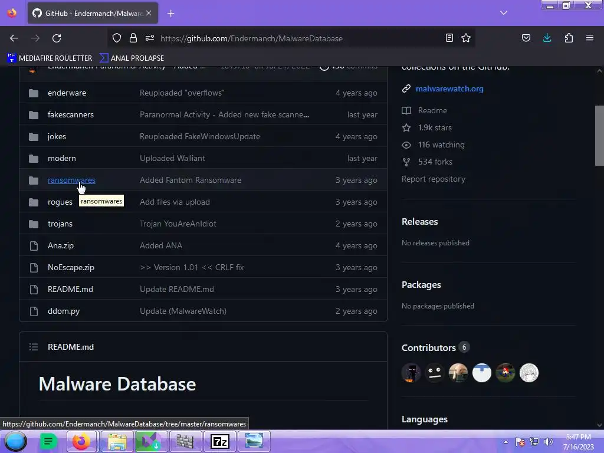Show hidden system tray icons
604x453 pixels.
[x=505, y=442]
